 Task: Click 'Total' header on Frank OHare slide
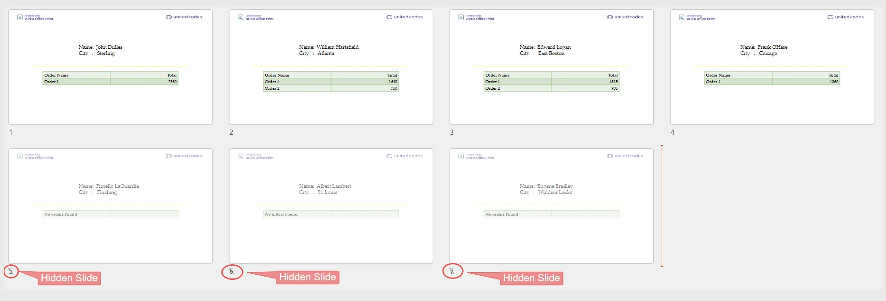pyautogui.click(x=833, y=75)
